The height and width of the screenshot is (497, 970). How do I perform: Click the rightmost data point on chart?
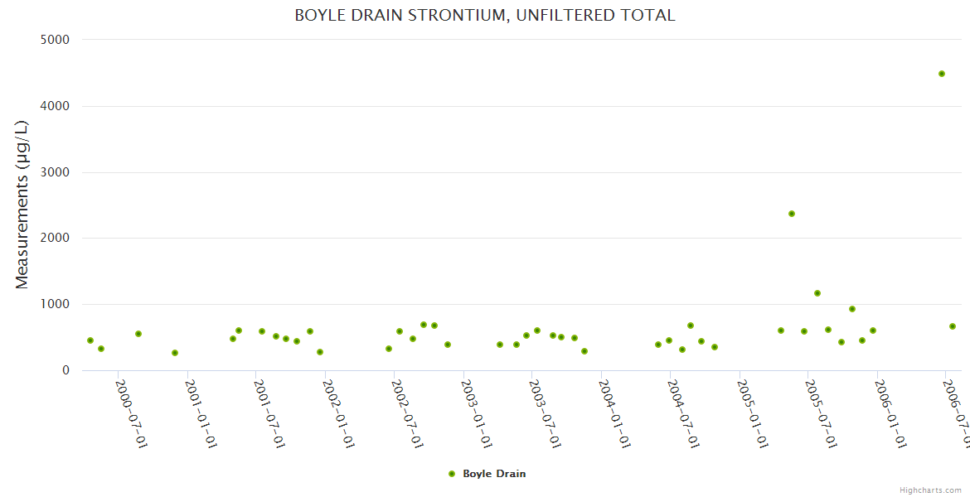click(x=953, y=326)
